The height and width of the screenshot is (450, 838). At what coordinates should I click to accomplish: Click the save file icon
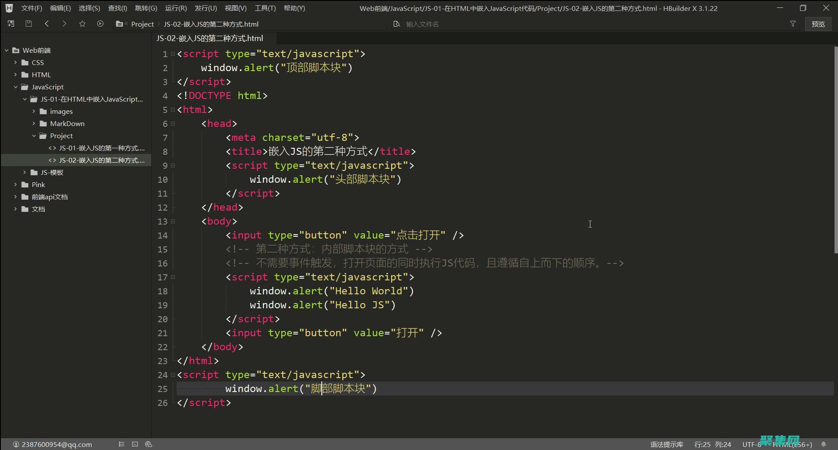click(29, 24)
